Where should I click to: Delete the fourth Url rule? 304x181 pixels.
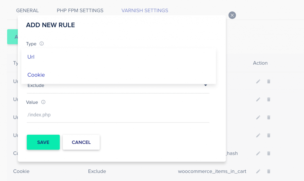[x=269, y=135]
